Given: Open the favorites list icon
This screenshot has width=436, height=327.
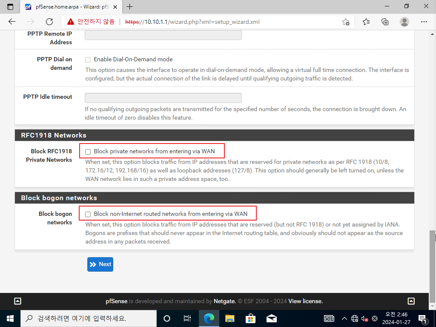Looking at the screenshot, I should click(366, 22).
